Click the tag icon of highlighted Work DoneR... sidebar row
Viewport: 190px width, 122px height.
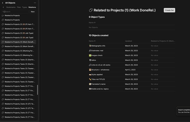coord(3,42)
